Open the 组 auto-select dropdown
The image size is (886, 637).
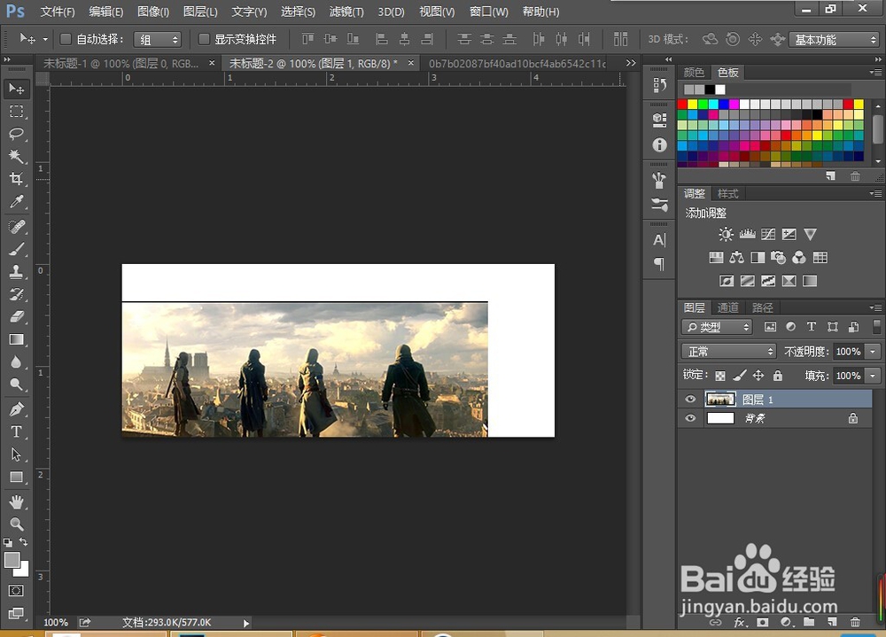click(157, 40)
